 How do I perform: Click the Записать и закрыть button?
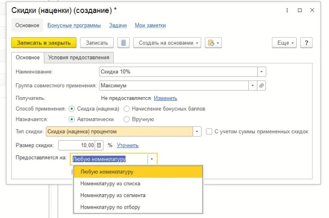[43, 43]
